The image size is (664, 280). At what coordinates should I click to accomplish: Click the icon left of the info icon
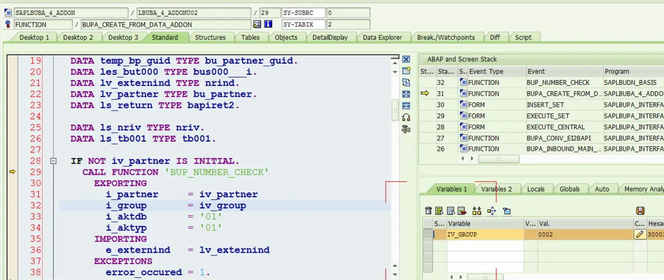coord(258,24)
